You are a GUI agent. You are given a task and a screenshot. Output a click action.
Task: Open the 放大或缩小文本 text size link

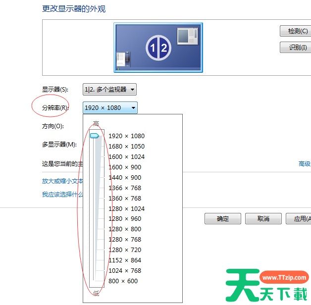tap(62, 181)
